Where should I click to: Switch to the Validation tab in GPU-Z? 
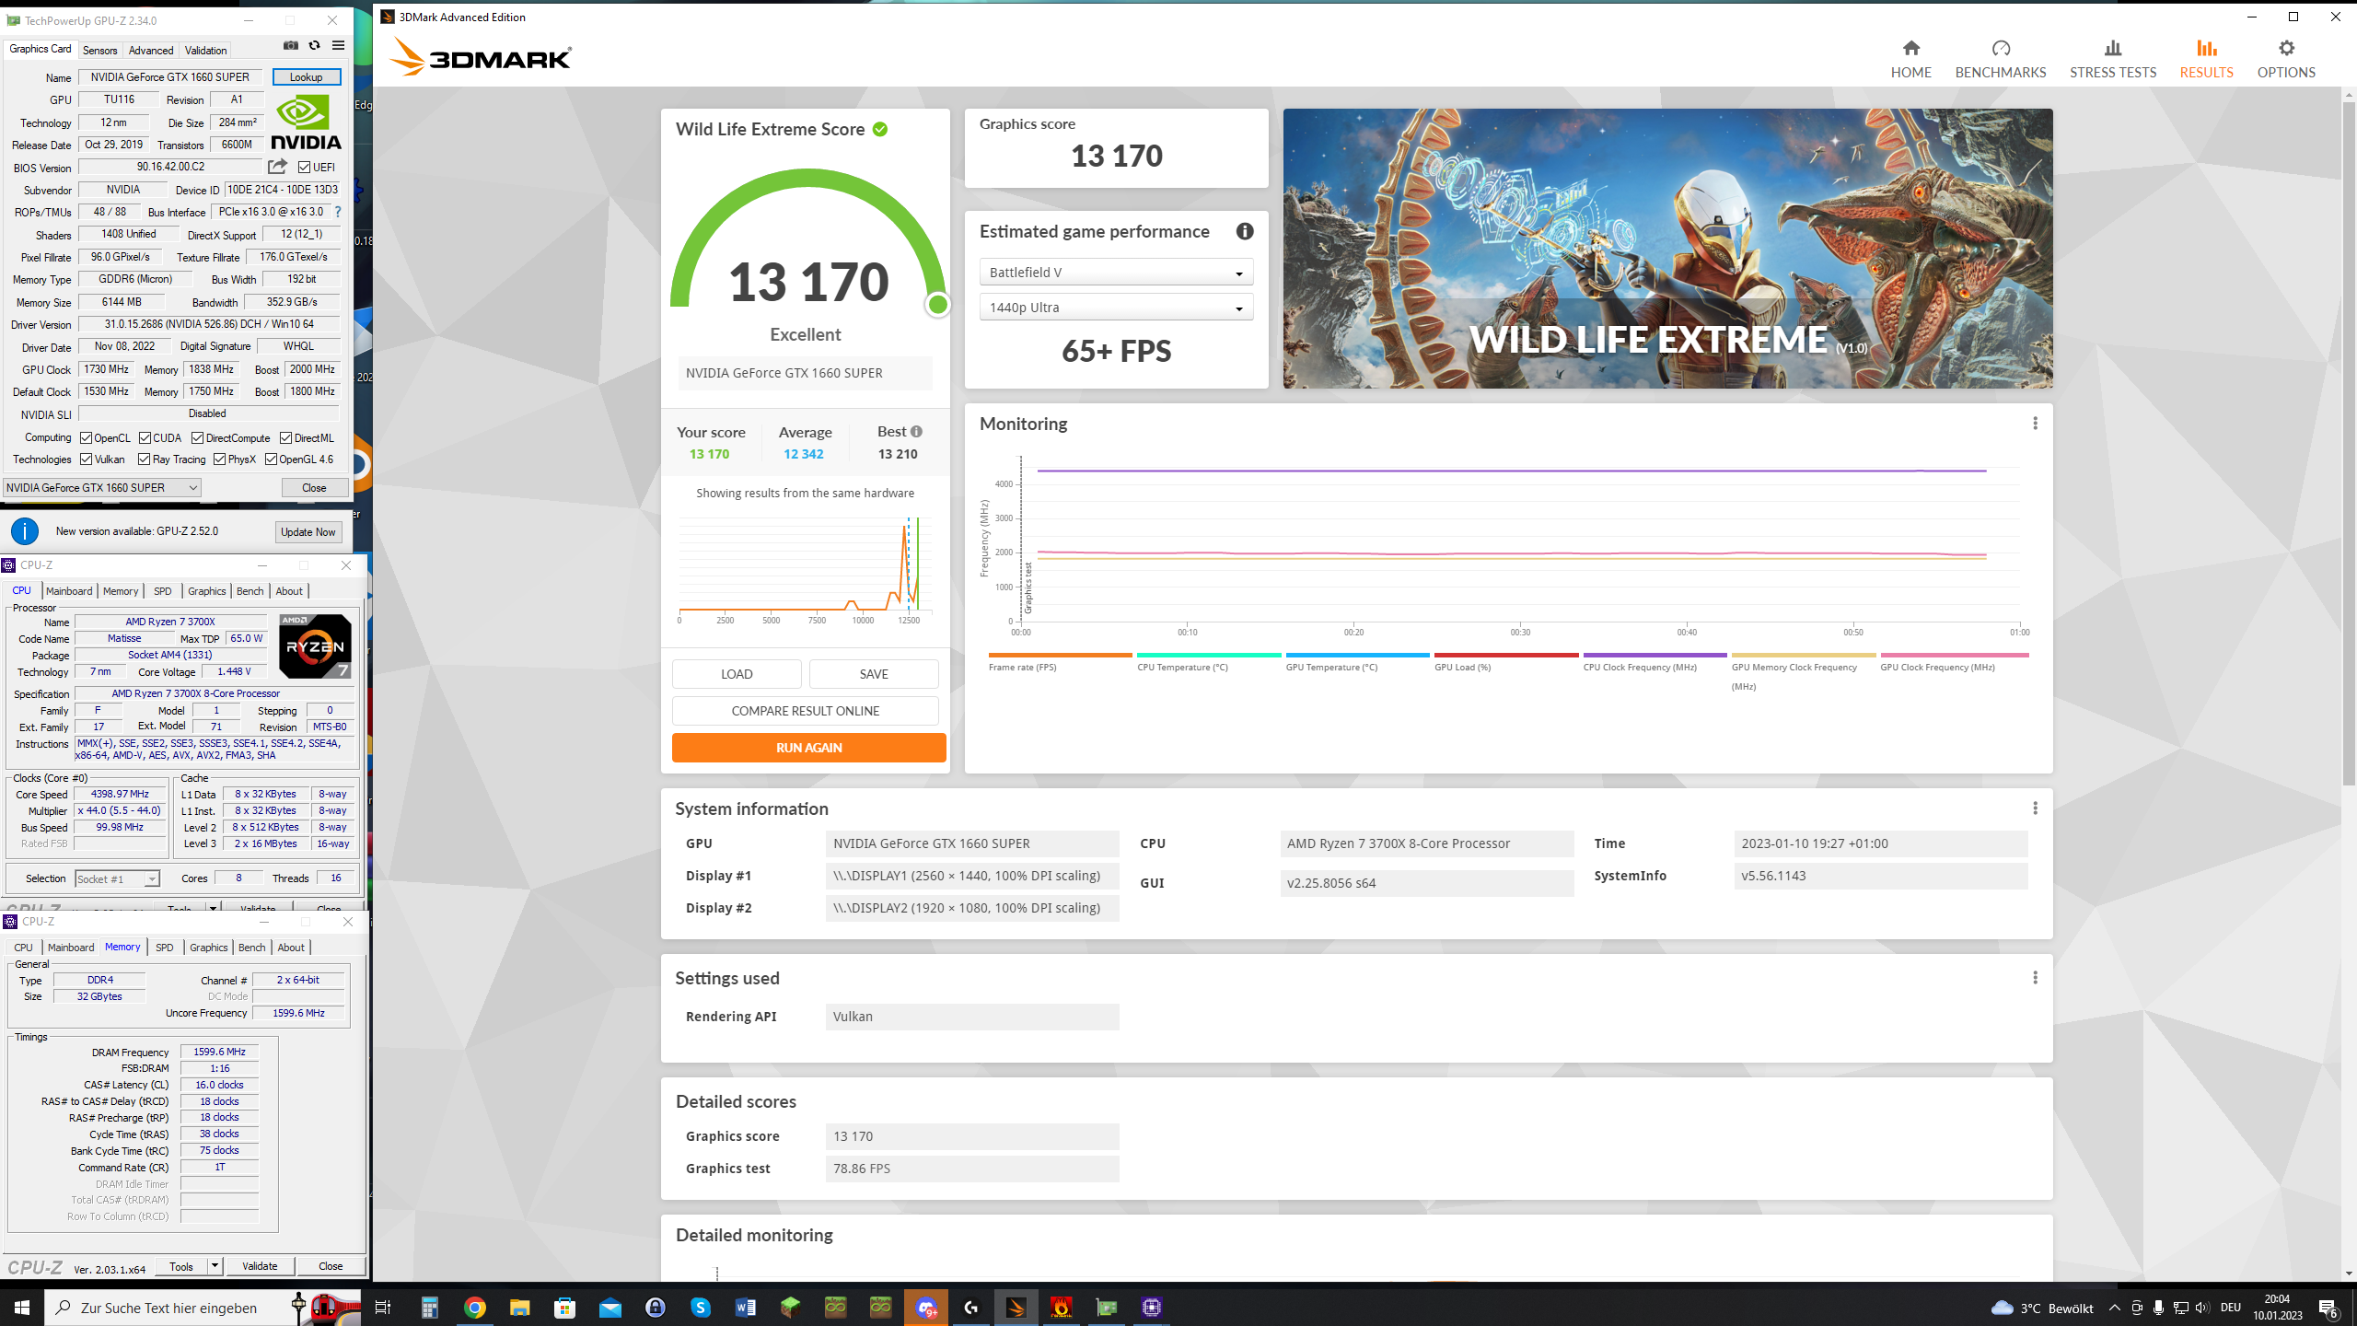coord(205,51)
